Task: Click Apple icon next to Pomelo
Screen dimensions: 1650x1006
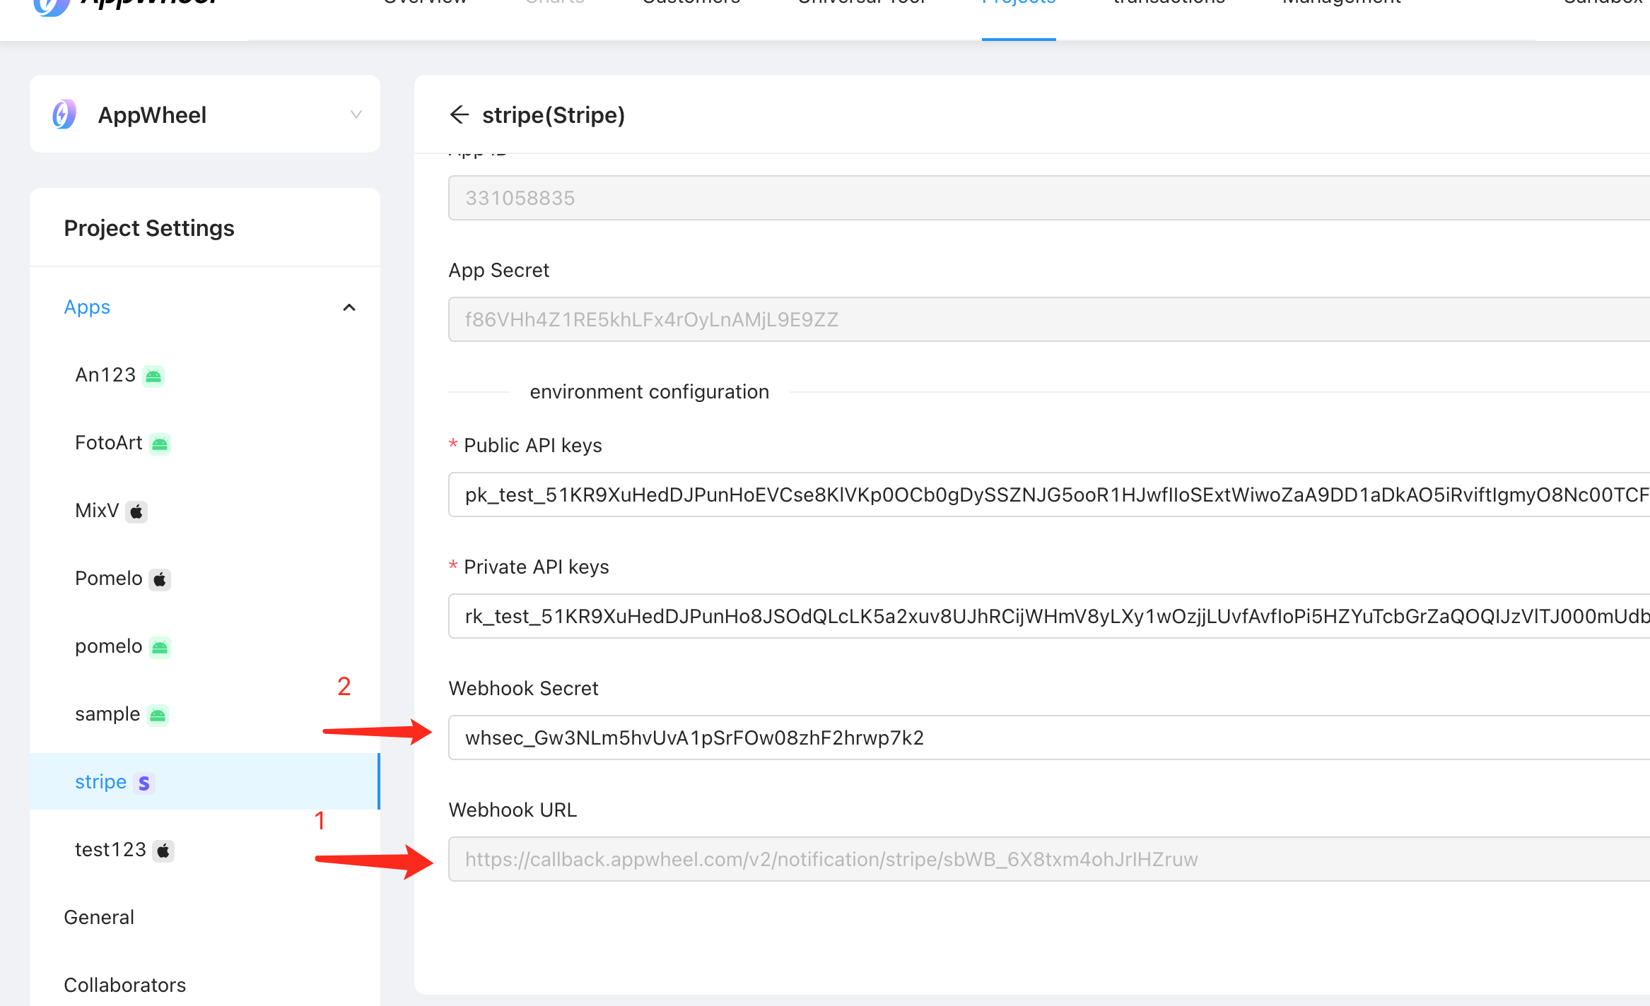Action: (160, 579)
